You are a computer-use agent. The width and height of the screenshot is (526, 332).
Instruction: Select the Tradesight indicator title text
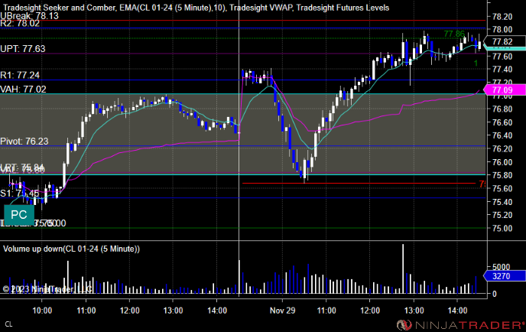[196, 8]
